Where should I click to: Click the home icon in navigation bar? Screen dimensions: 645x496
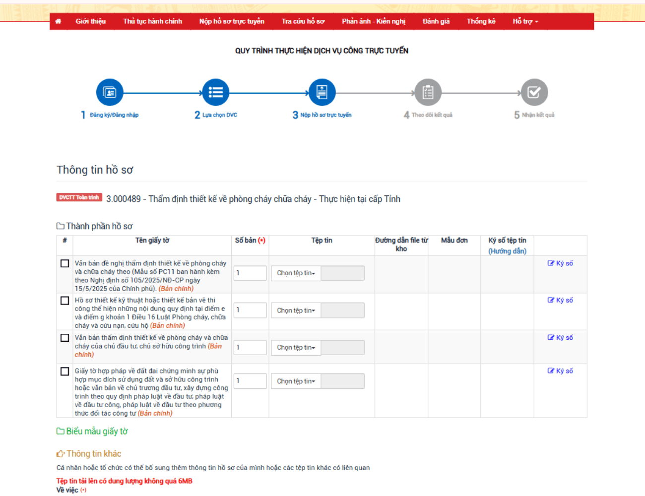pyautogui.click(x=58, y=21)
